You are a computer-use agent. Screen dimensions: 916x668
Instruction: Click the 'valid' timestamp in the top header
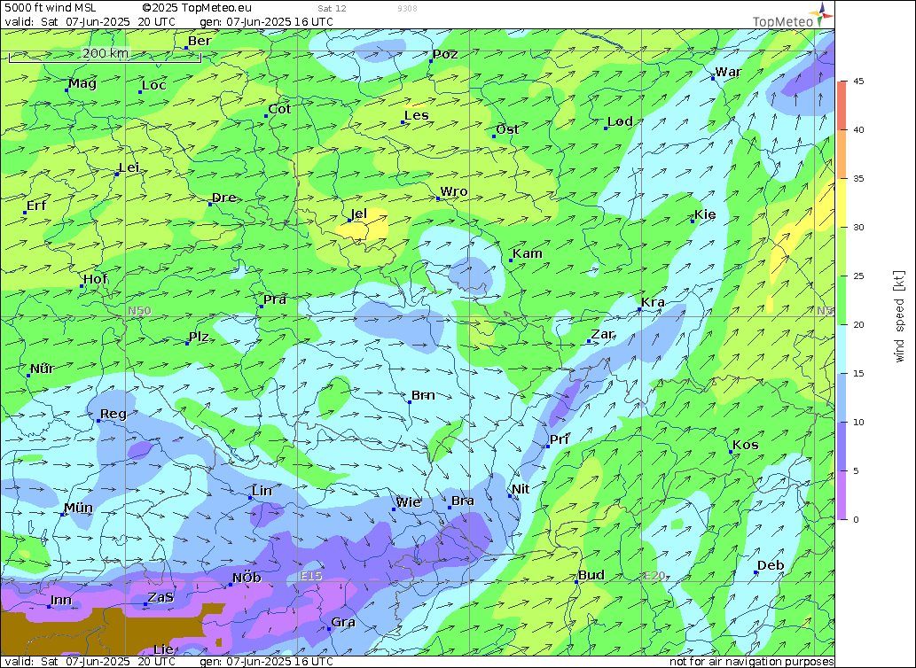[90, 22]
